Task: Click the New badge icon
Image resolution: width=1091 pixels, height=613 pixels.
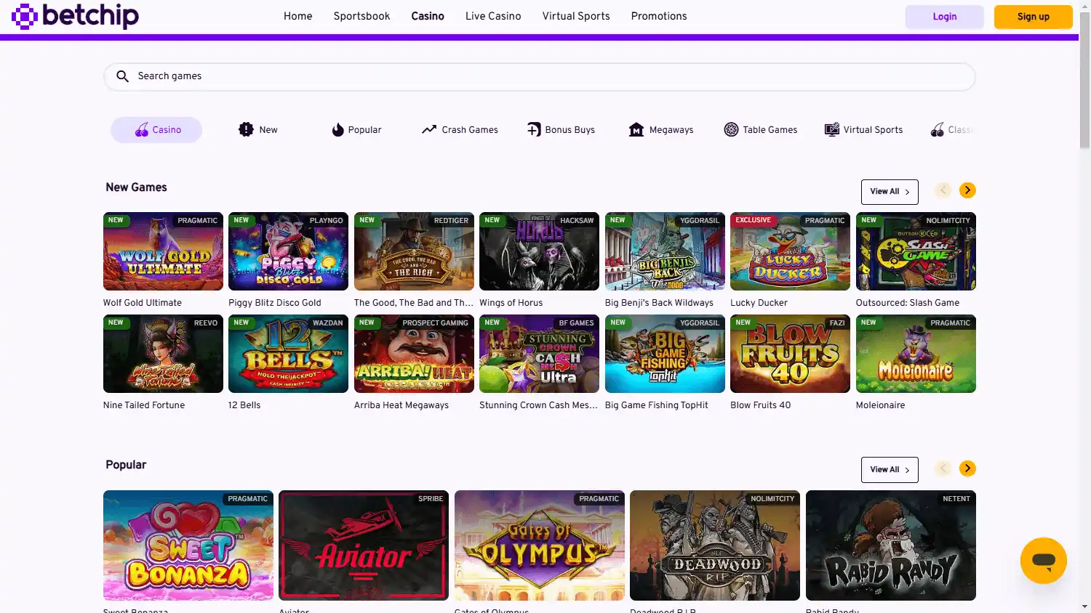Action: [246, 129]
